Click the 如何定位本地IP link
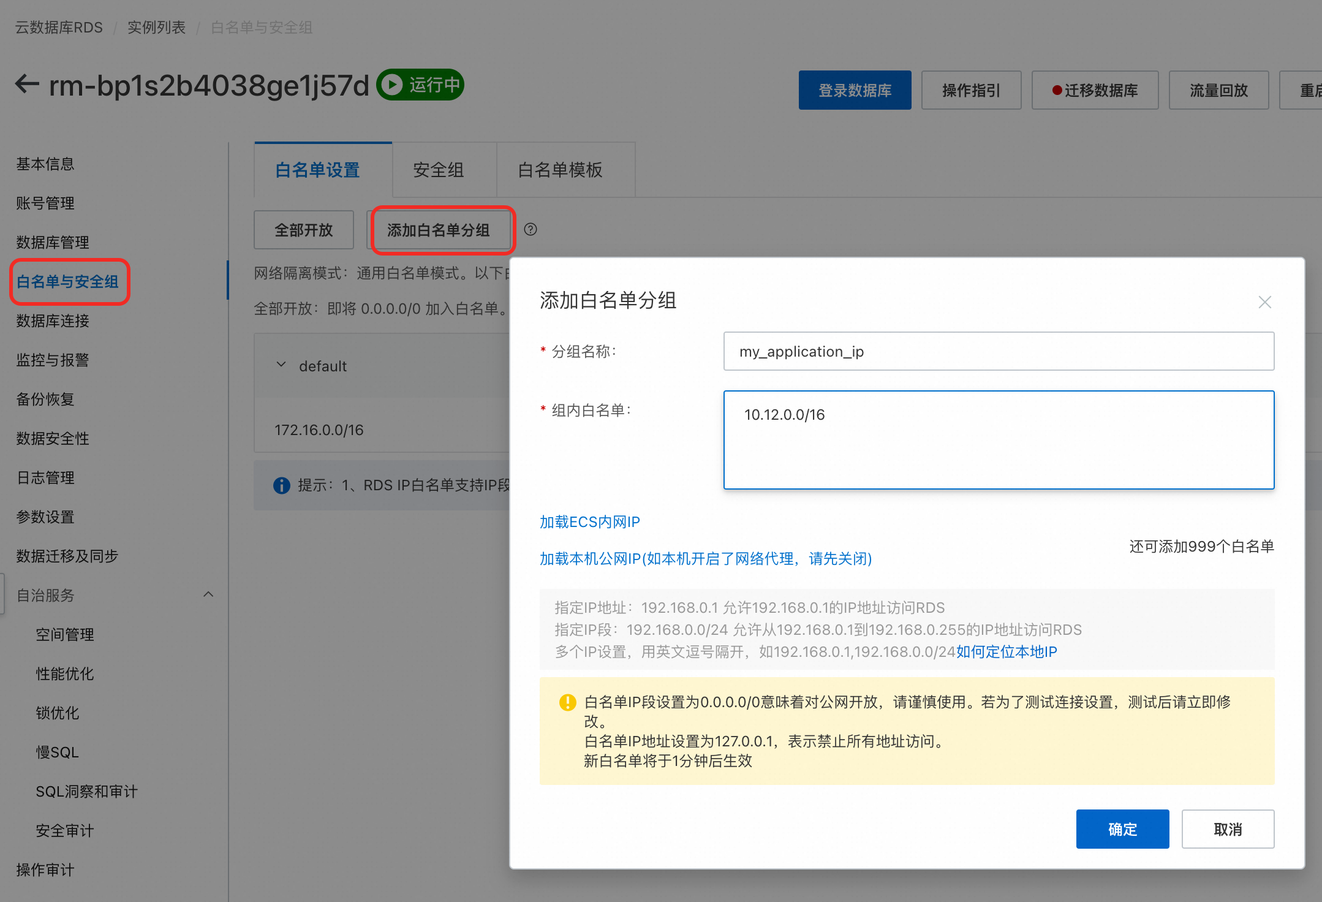 tap(1007, 652)
